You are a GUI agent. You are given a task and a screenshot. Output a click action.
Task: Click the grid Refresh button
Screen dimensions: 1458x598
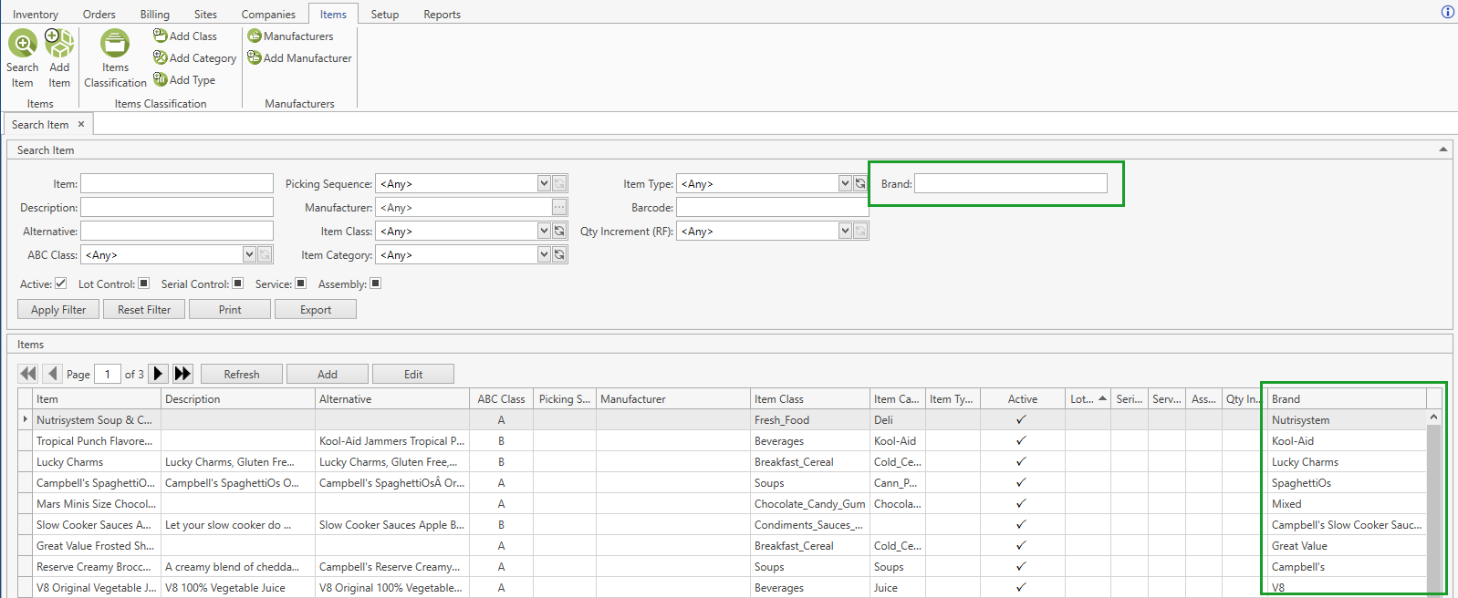point(242,374)
